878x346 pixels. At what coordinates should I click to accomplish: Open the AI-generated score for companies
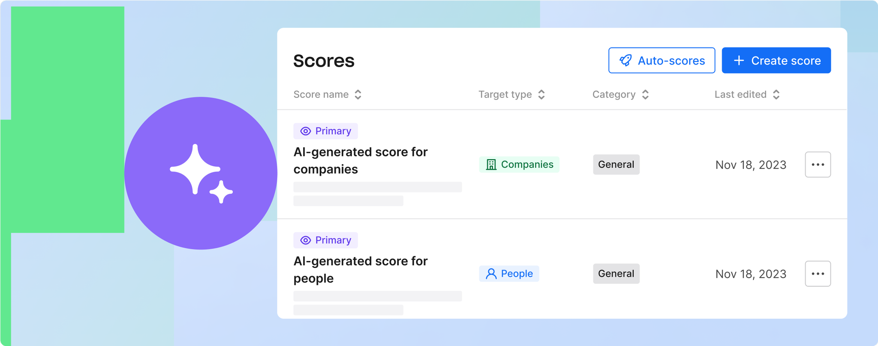point(360,160)
